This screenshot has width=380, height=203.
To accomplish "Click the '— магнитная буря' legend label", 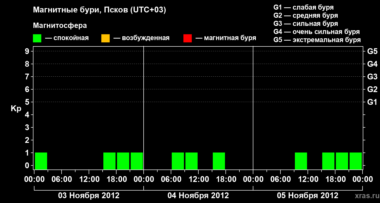I will pos(226,38).
